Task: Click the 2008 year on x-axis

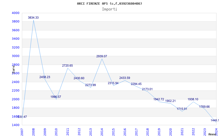Action: (x=34, y=131)
